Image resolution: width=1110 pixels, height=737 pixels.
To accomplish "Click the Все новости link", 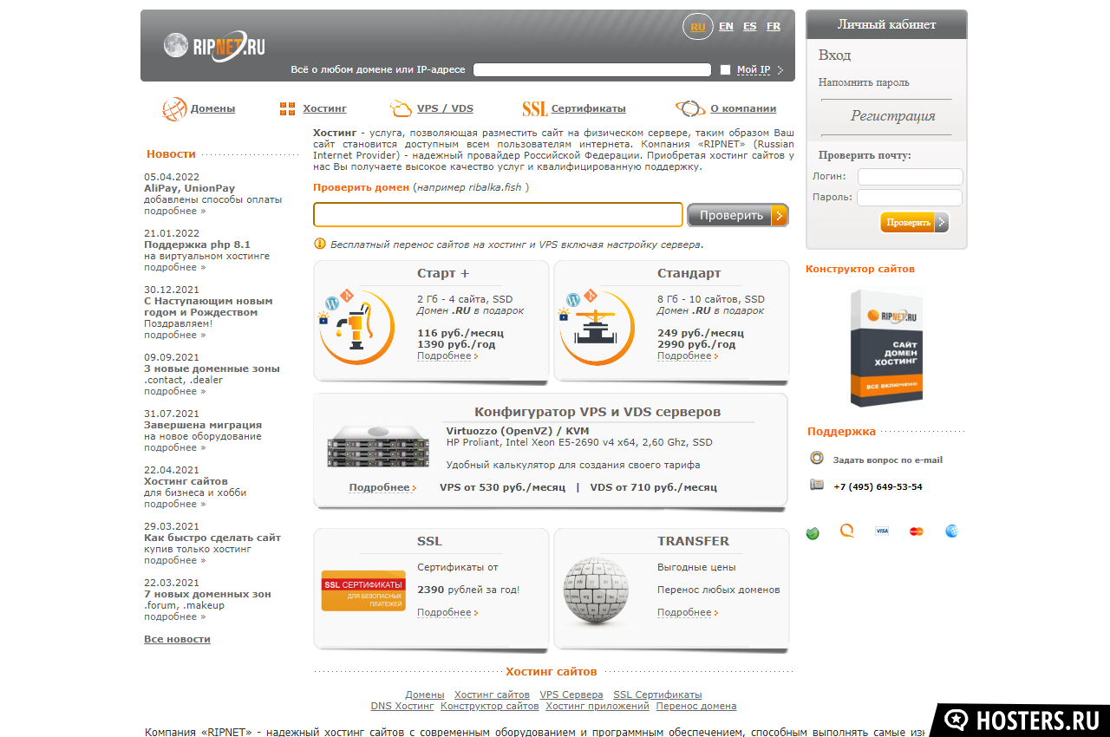I will (177, 639).
